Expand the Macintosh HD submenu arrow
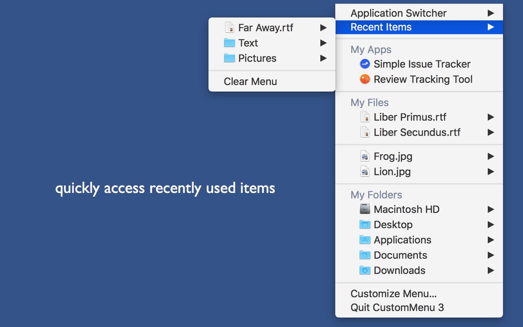This screenshot has height=327, width=523. coord(491,209)
